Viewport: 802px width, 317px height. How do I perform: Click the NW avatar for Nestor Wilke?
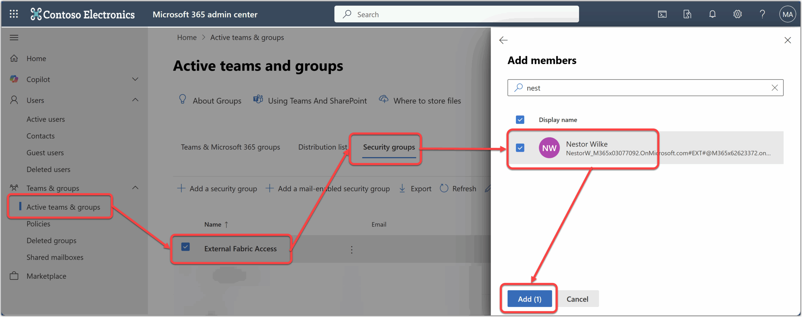pyautogui.click(x=549, y=148)
